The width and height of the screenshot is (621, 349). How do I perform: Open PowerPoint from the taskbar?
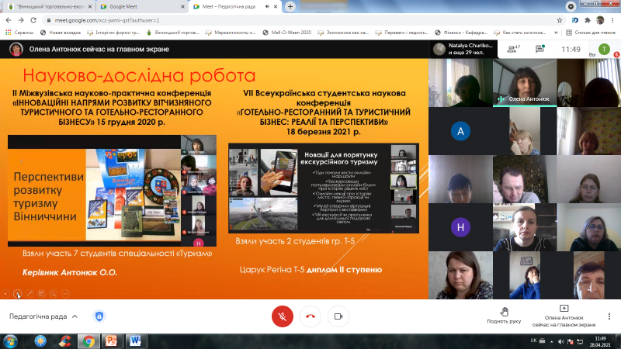coord(112,341)
